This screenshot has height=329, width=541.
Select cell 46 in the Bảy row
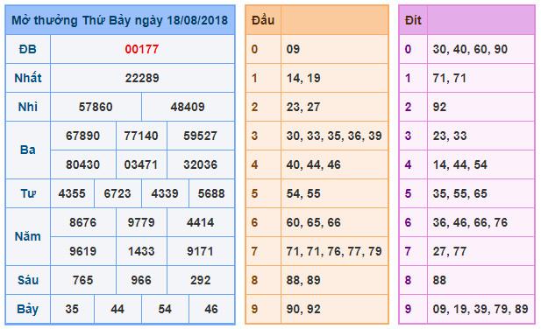coord(211,310)
